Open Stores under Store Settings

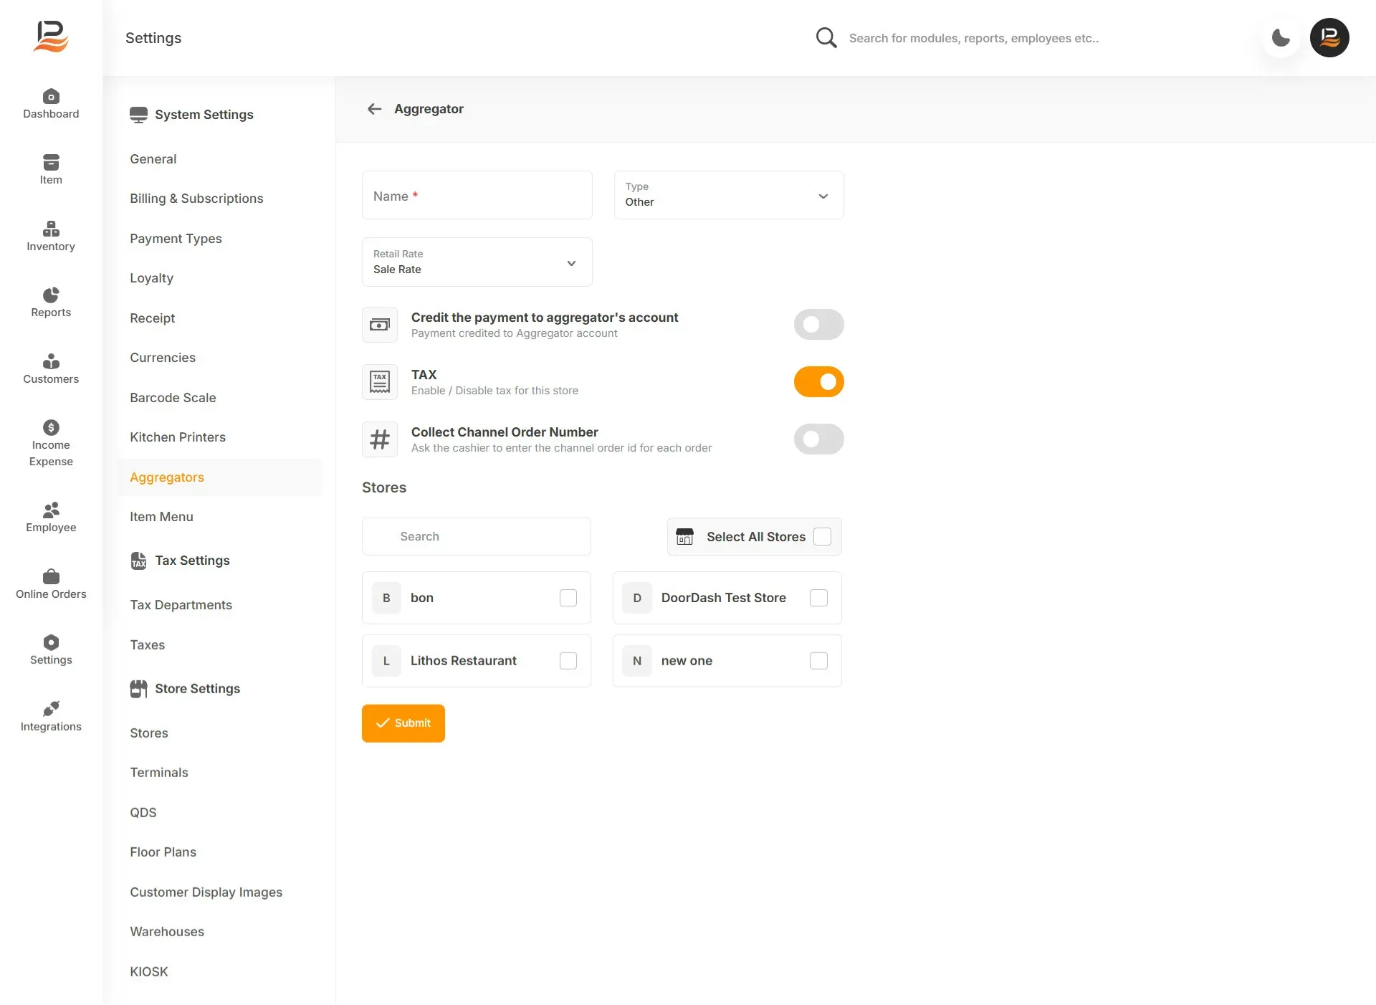click(149, 733)
